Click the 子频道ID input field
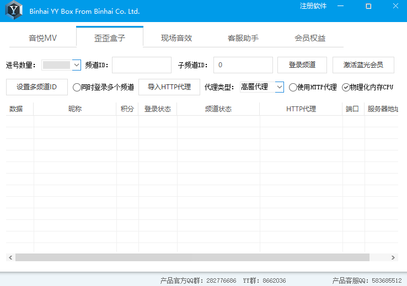This screenshot has width=407, height=286. tap(243, 65)
